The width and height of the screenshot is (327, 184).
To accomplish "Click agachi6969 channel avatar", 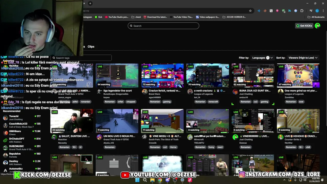I will 145,91.
